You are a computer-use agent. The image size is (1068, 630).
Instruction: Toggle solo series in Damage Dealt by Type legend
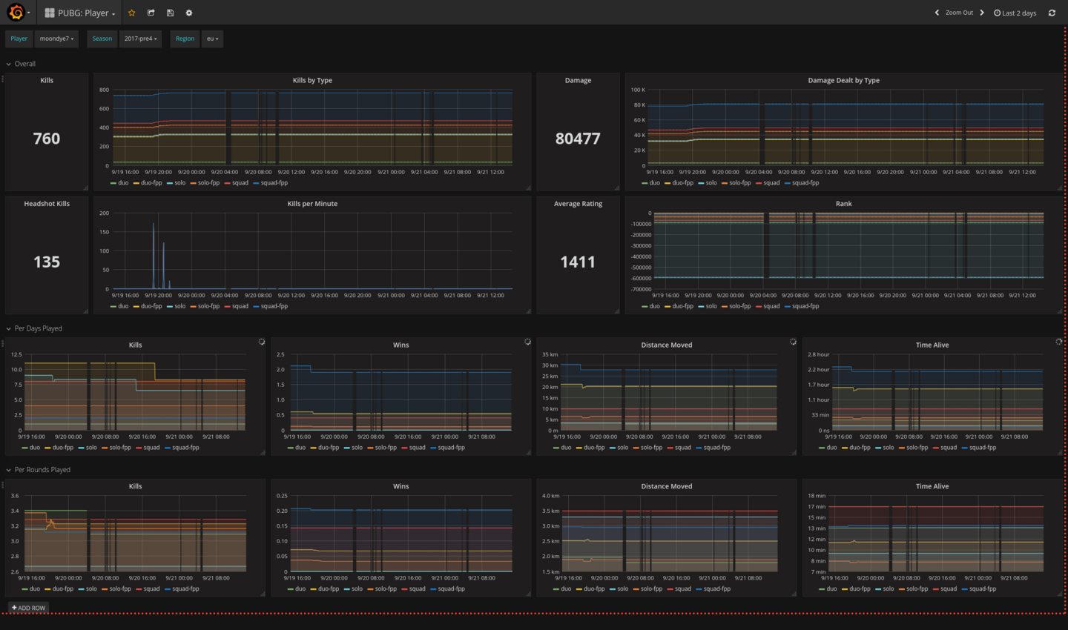click(x=711, y=183)
